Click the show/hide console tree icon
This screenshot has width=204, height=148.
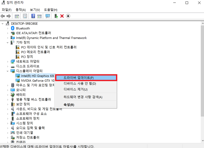click(x=17, y=16)
